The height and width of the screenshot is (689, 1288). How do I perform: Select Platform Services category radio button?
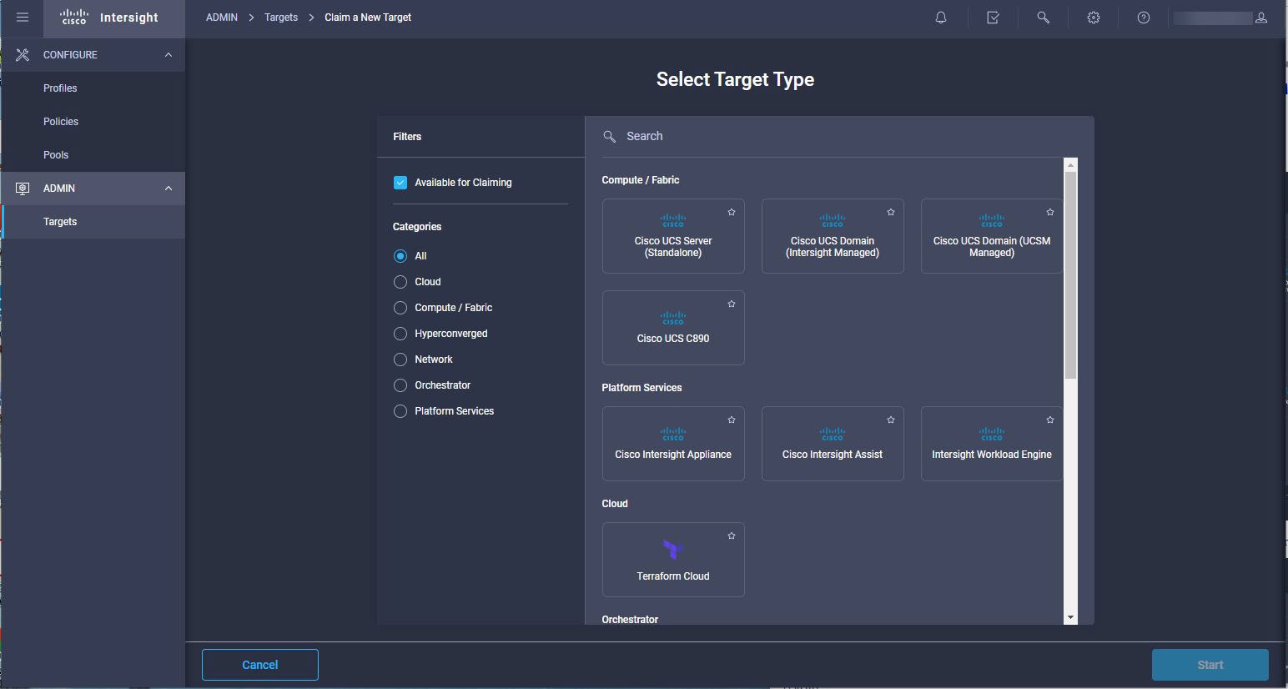tap(400, 411)
